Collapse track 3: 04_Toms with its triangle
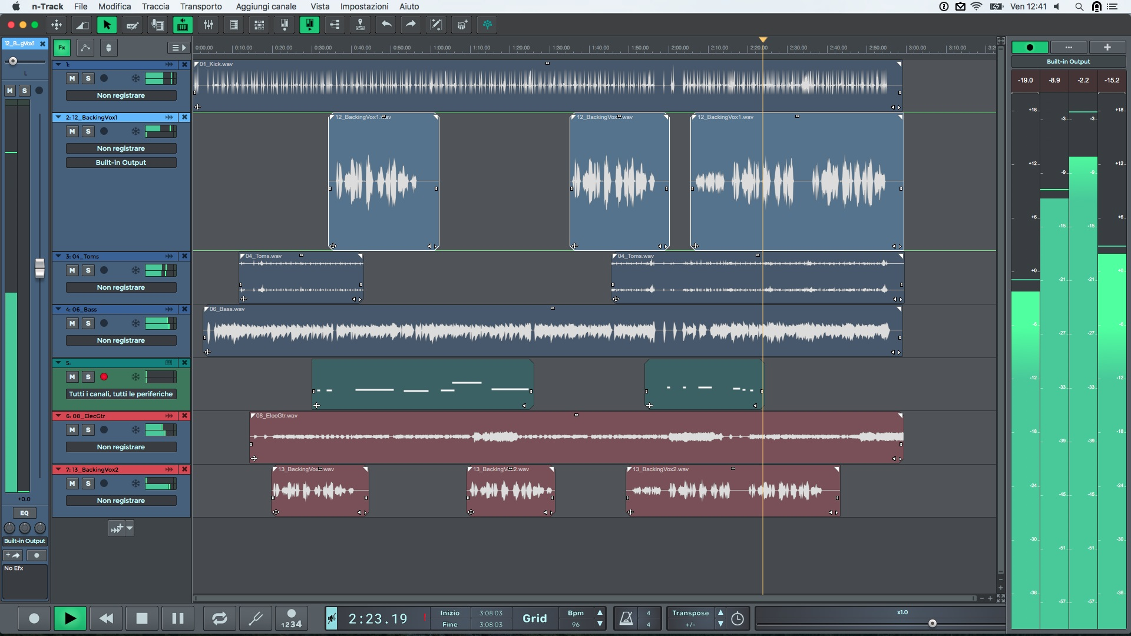Screen dimensions: 1131x636 (58, 256)
